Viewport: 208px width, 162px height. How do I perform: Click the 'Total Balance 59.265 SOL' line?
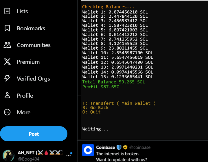tap(114, 82)
